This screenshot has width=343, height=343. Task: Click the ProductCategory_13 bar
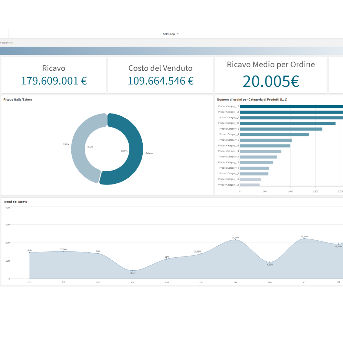coord(292,112)
